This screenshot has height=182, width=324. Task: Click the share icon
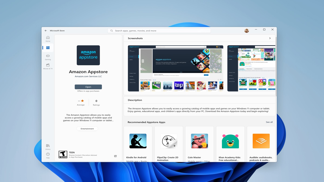[115, 156]
